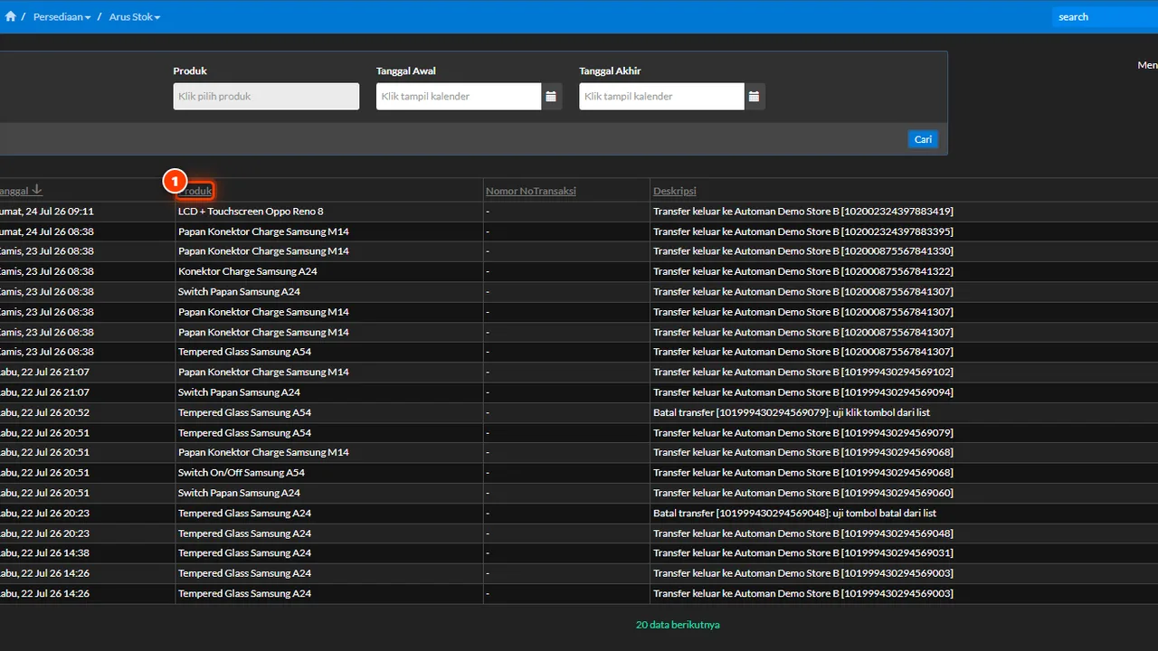Screen dimensions: 1158x651
Task: Select date cell Jumat, 24 Jul 26 09:11
Action: point(47,212)
